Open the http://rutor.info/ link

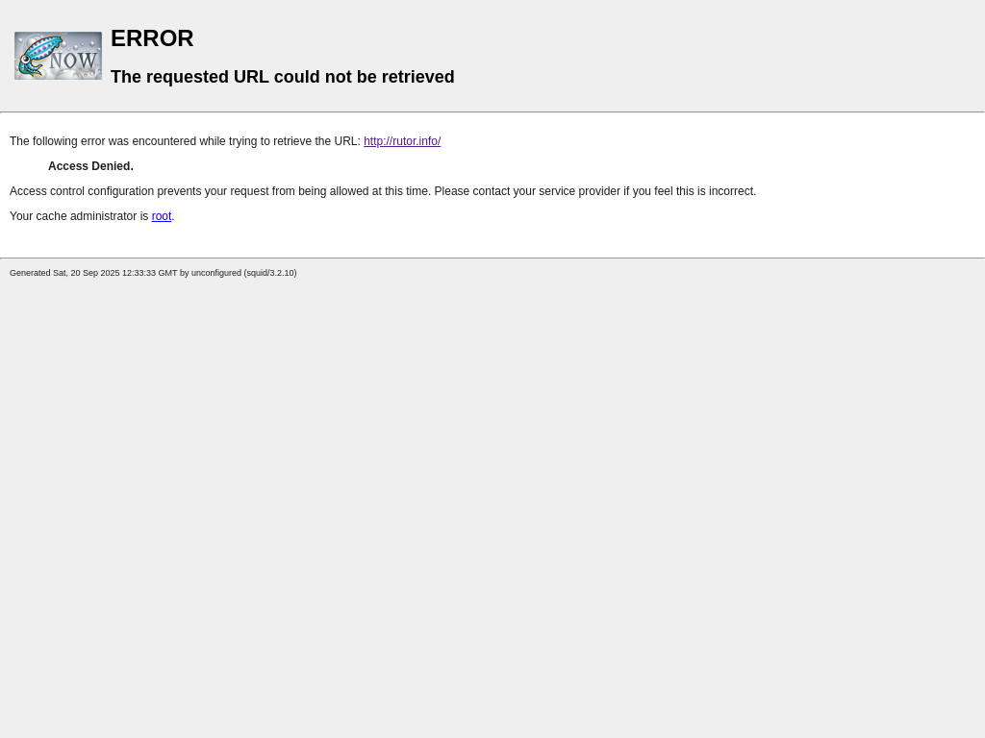[x=402, y=141]
